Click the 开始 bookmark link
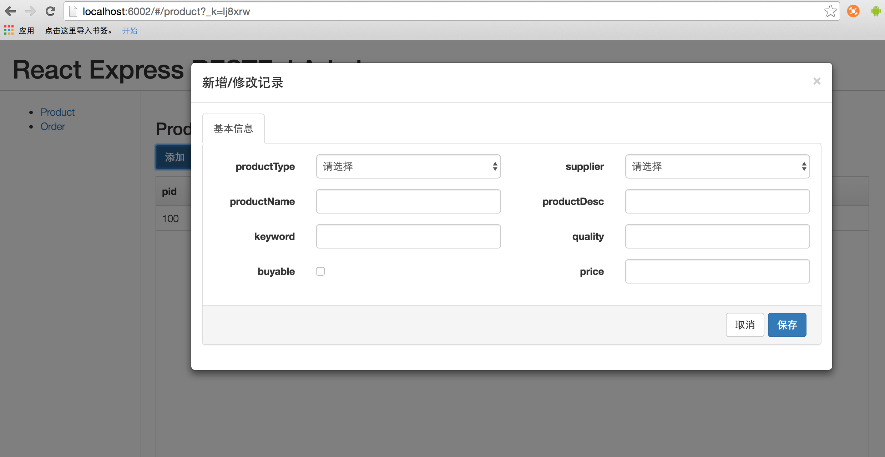Image resolution: width=885 pixels, height=457 pixels. click(130, 31)
